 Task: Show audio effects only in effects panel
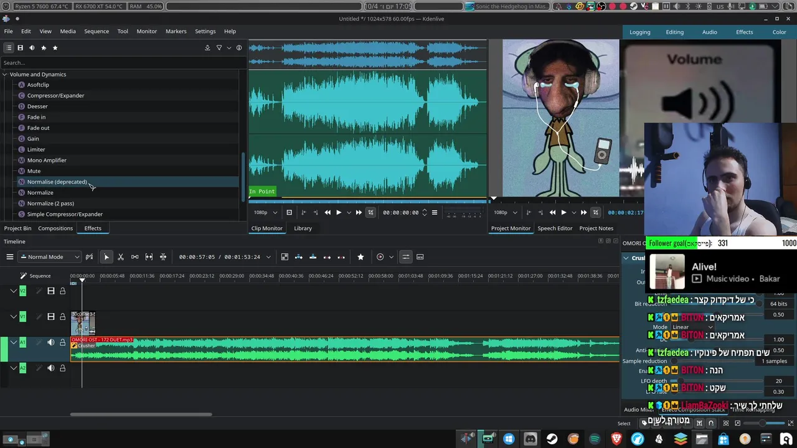click(32, 48)
